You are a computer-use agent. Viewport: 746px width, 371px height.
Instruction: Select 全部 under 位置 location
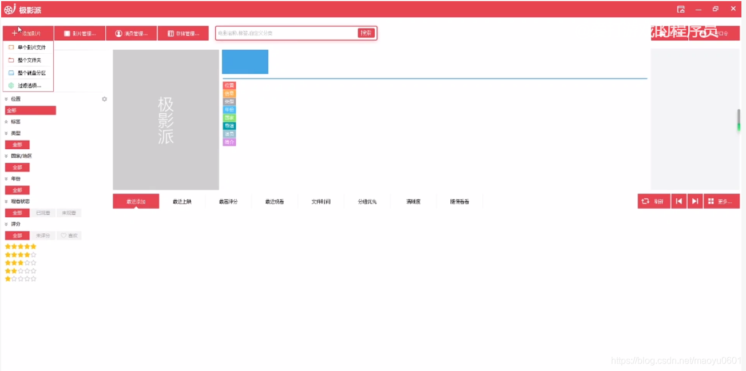30,110
